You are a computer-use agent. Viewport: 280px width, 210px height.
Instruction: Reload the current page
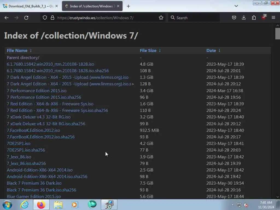(x=26, y=18)
